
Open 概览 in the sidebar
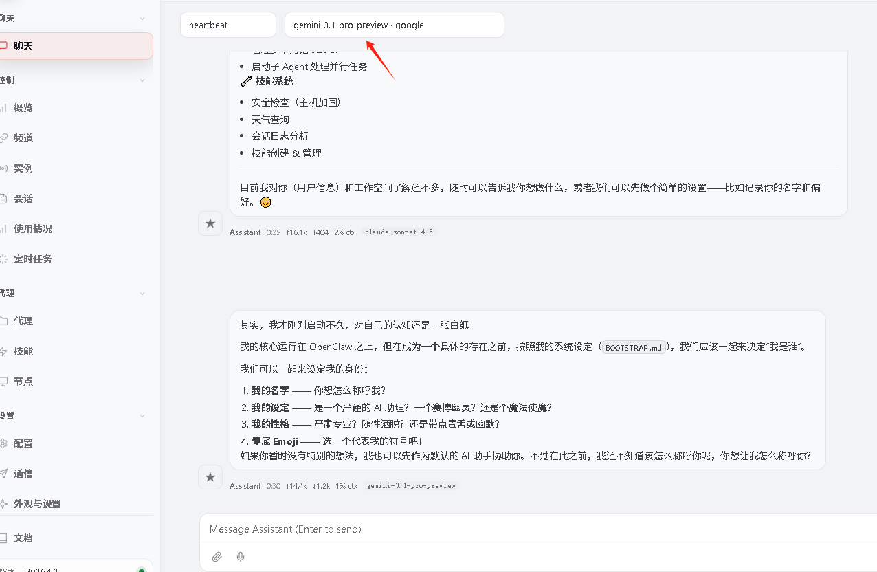tap(23, 108)
